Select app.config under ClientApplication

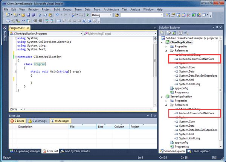coord(181,88)
